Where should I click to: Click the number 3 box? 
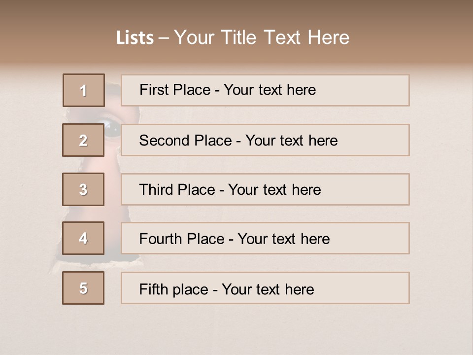point(83,189)
